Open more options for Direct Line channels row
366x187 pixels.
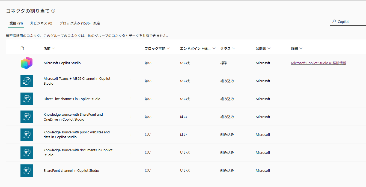tap(131, 99)
